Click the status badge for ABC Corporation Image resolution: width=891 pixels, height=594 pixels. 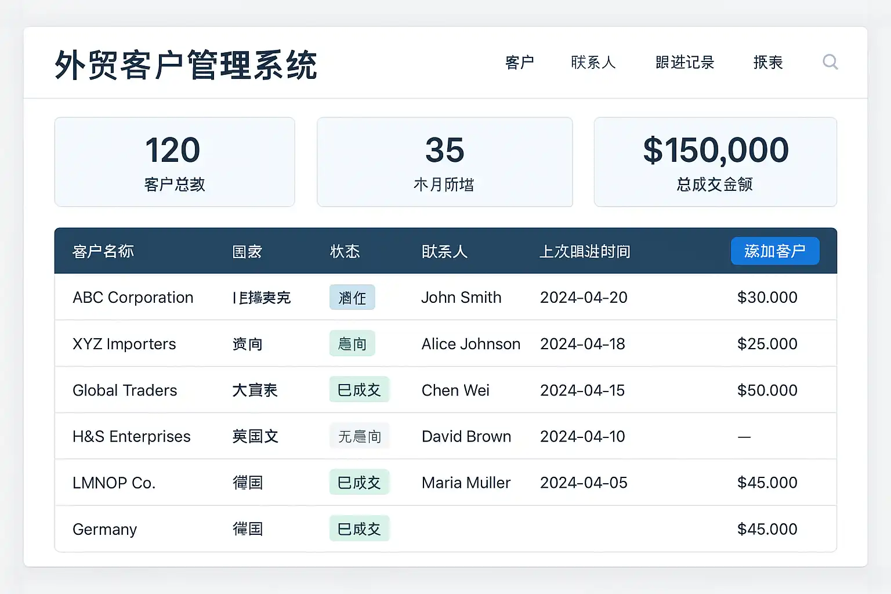[352, 298]
